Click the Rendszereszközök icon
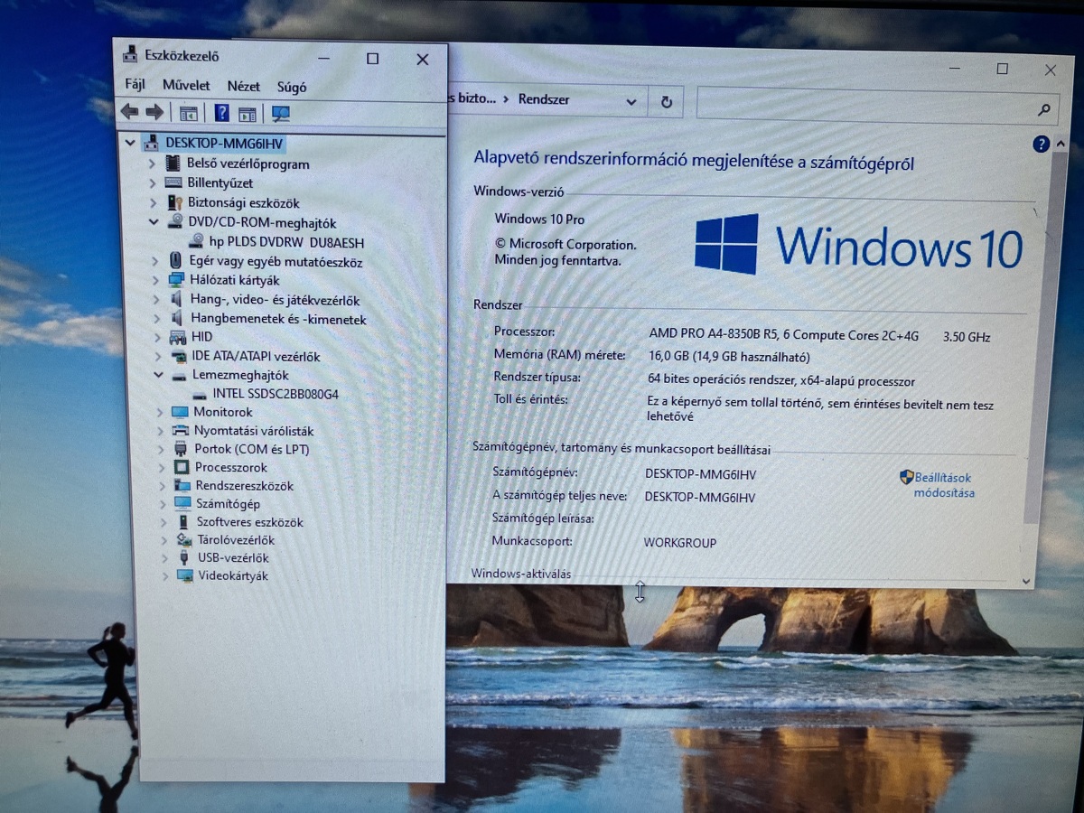1084x813 pixels. 182,486
